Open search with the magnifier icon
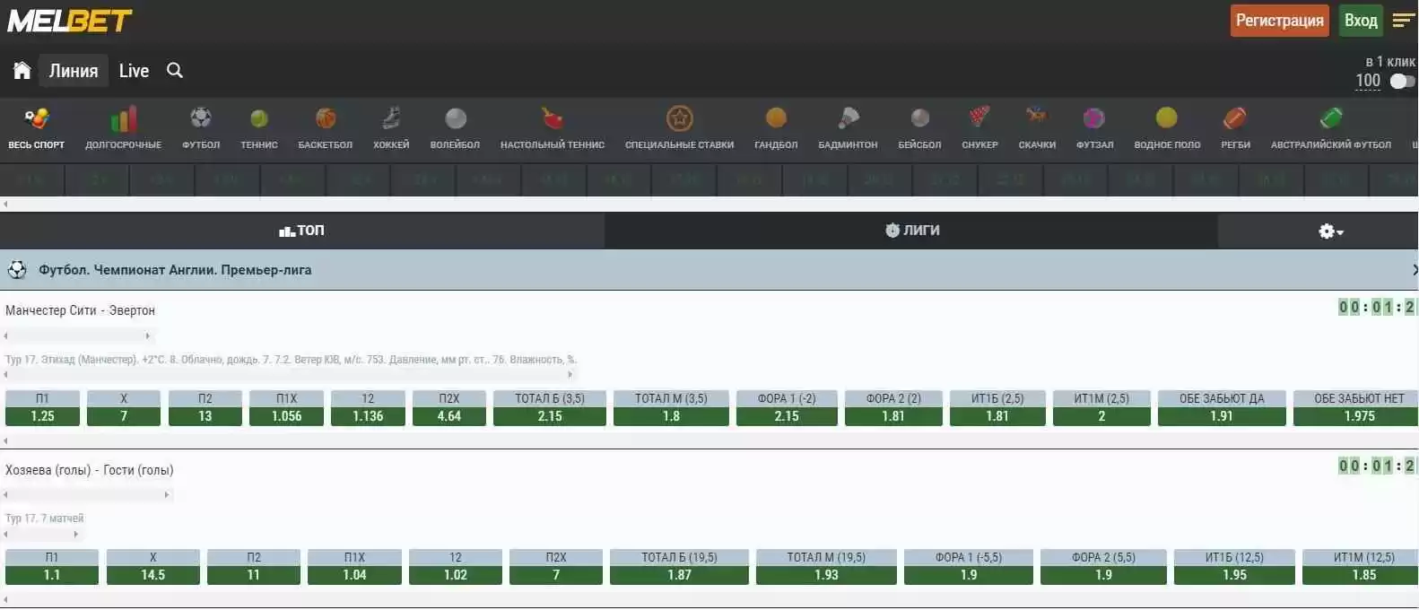The height and width of the screenshot is (610, 1419). (175, 71)
